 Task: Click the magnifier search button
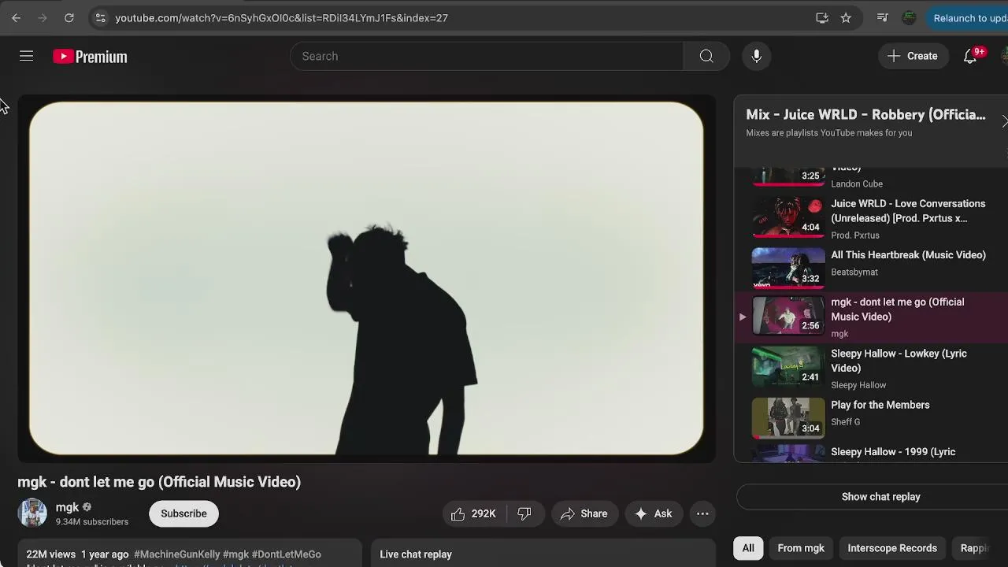(x=706, y=56)
